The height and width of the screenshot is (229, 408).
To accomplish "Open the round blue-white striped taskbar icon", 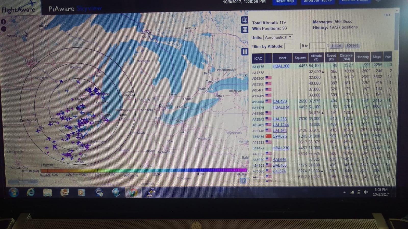I will pyautogui.click(x=116, y=193).
